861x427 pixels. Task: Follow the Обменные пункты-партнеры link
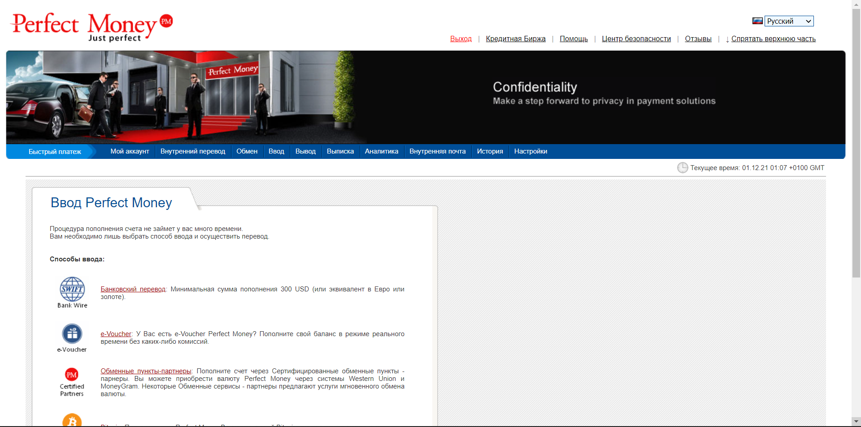click(146, 371)
